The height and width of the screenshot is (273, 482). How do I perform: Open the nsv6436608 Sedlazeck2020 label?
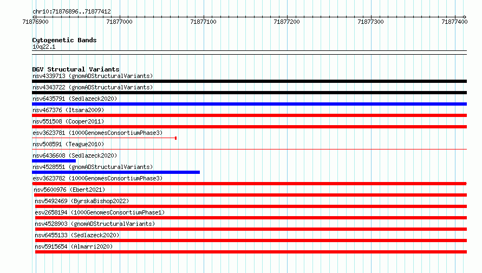pos(75,155)
